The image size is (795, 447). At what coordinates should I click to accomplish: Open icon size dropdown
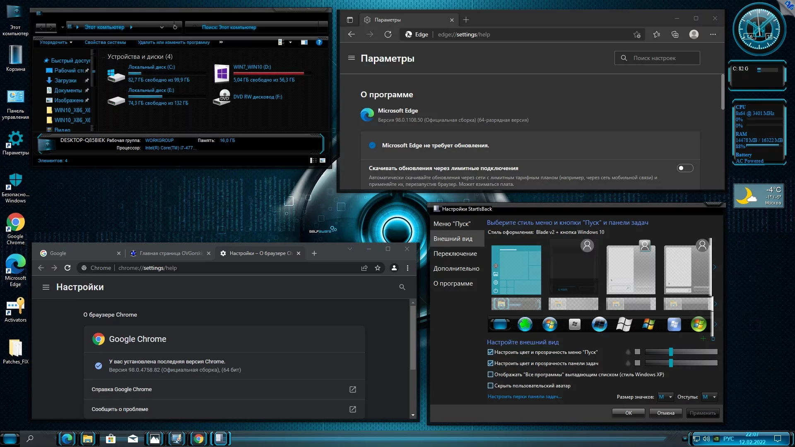(666, 397)
